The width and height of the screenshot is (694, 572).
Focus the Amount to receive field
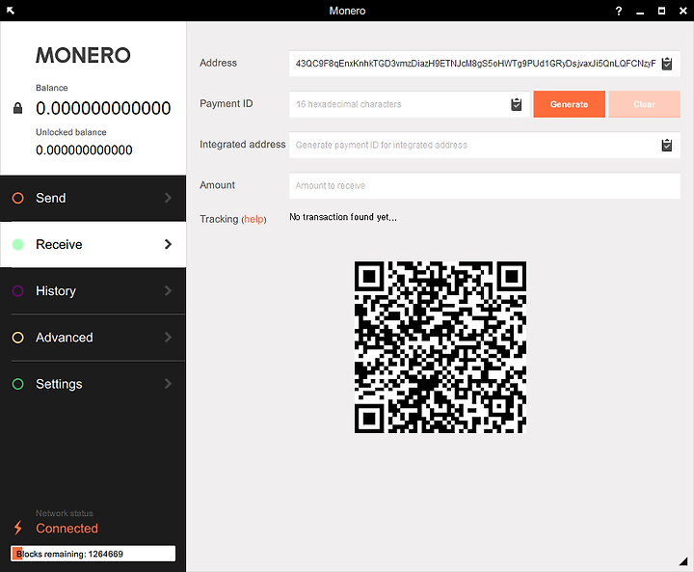tap(485, 186)
